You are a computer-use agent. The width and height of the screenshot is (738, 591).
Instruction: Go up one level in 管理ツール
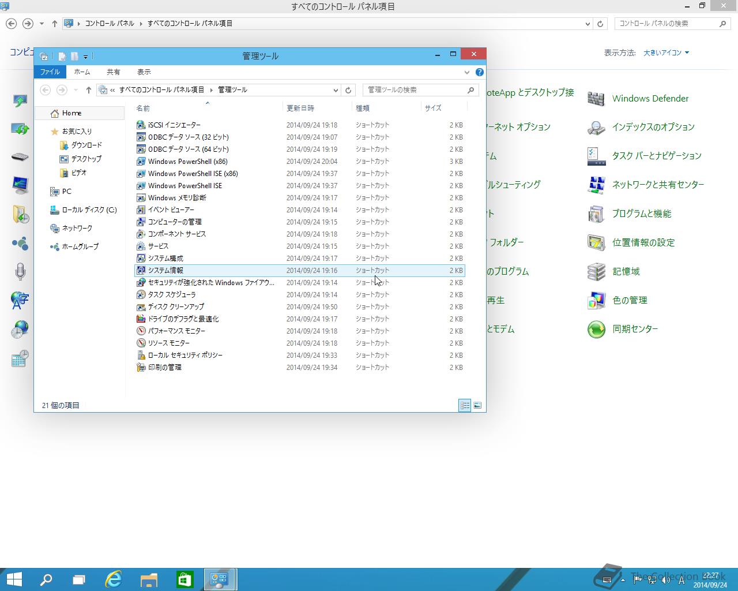(x=88, y=90)
